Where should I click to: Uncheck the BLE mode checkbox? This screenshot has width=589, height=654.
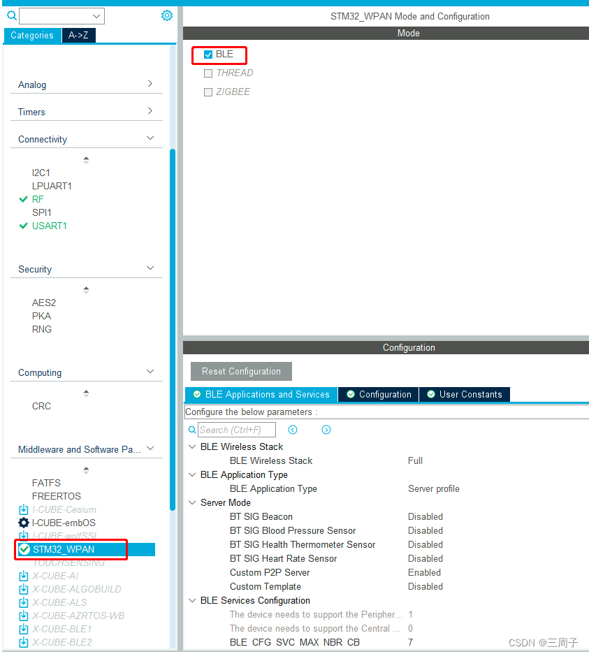[x=208, y=54]
